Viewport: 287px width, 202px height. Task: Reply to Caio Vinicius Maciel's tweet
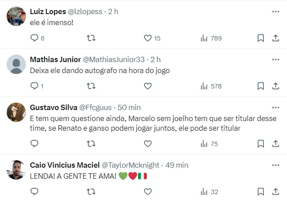tap(35, 191)
